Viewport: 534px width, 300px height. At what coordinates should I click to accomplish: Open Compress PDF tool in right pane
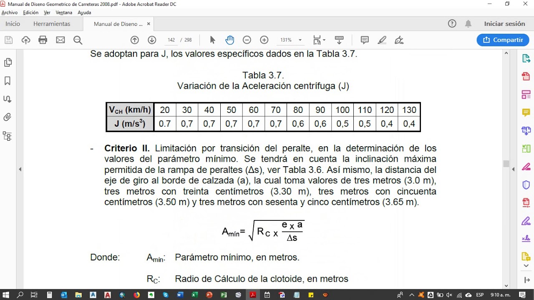point(526,202)
